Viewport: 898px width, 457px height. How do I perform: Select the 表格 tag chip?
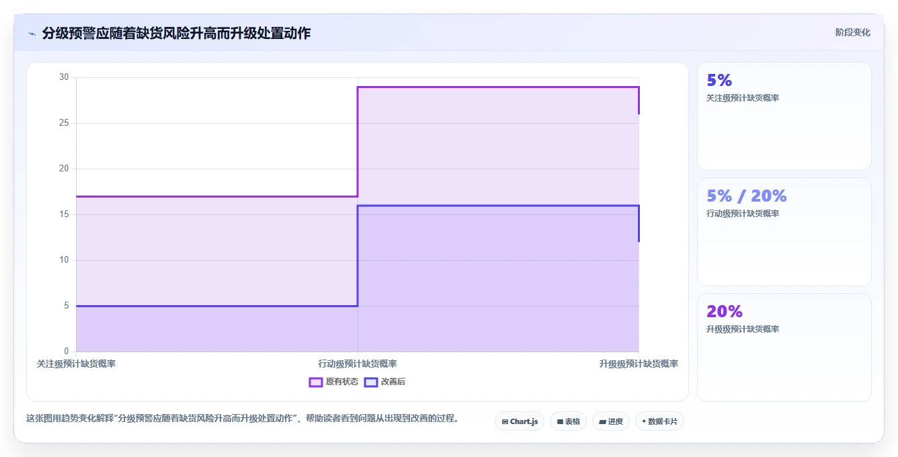[x=568, y=421]
